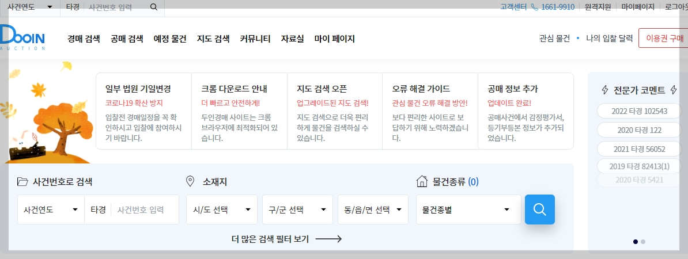688x259 pixels.
Task: Open the 공매 검색 menu
Action: coord(127,39)
